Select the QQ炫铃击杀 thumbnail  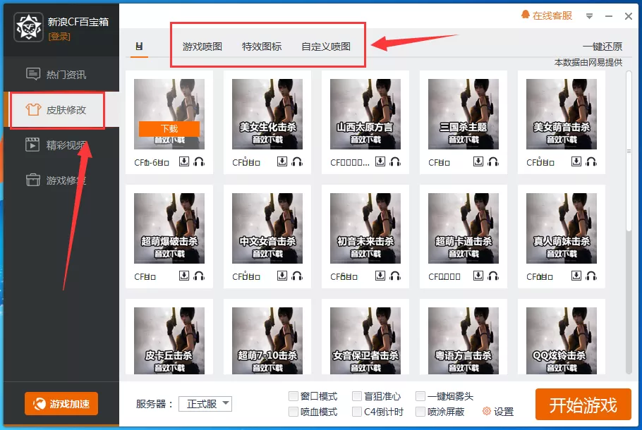coord(562,340)
